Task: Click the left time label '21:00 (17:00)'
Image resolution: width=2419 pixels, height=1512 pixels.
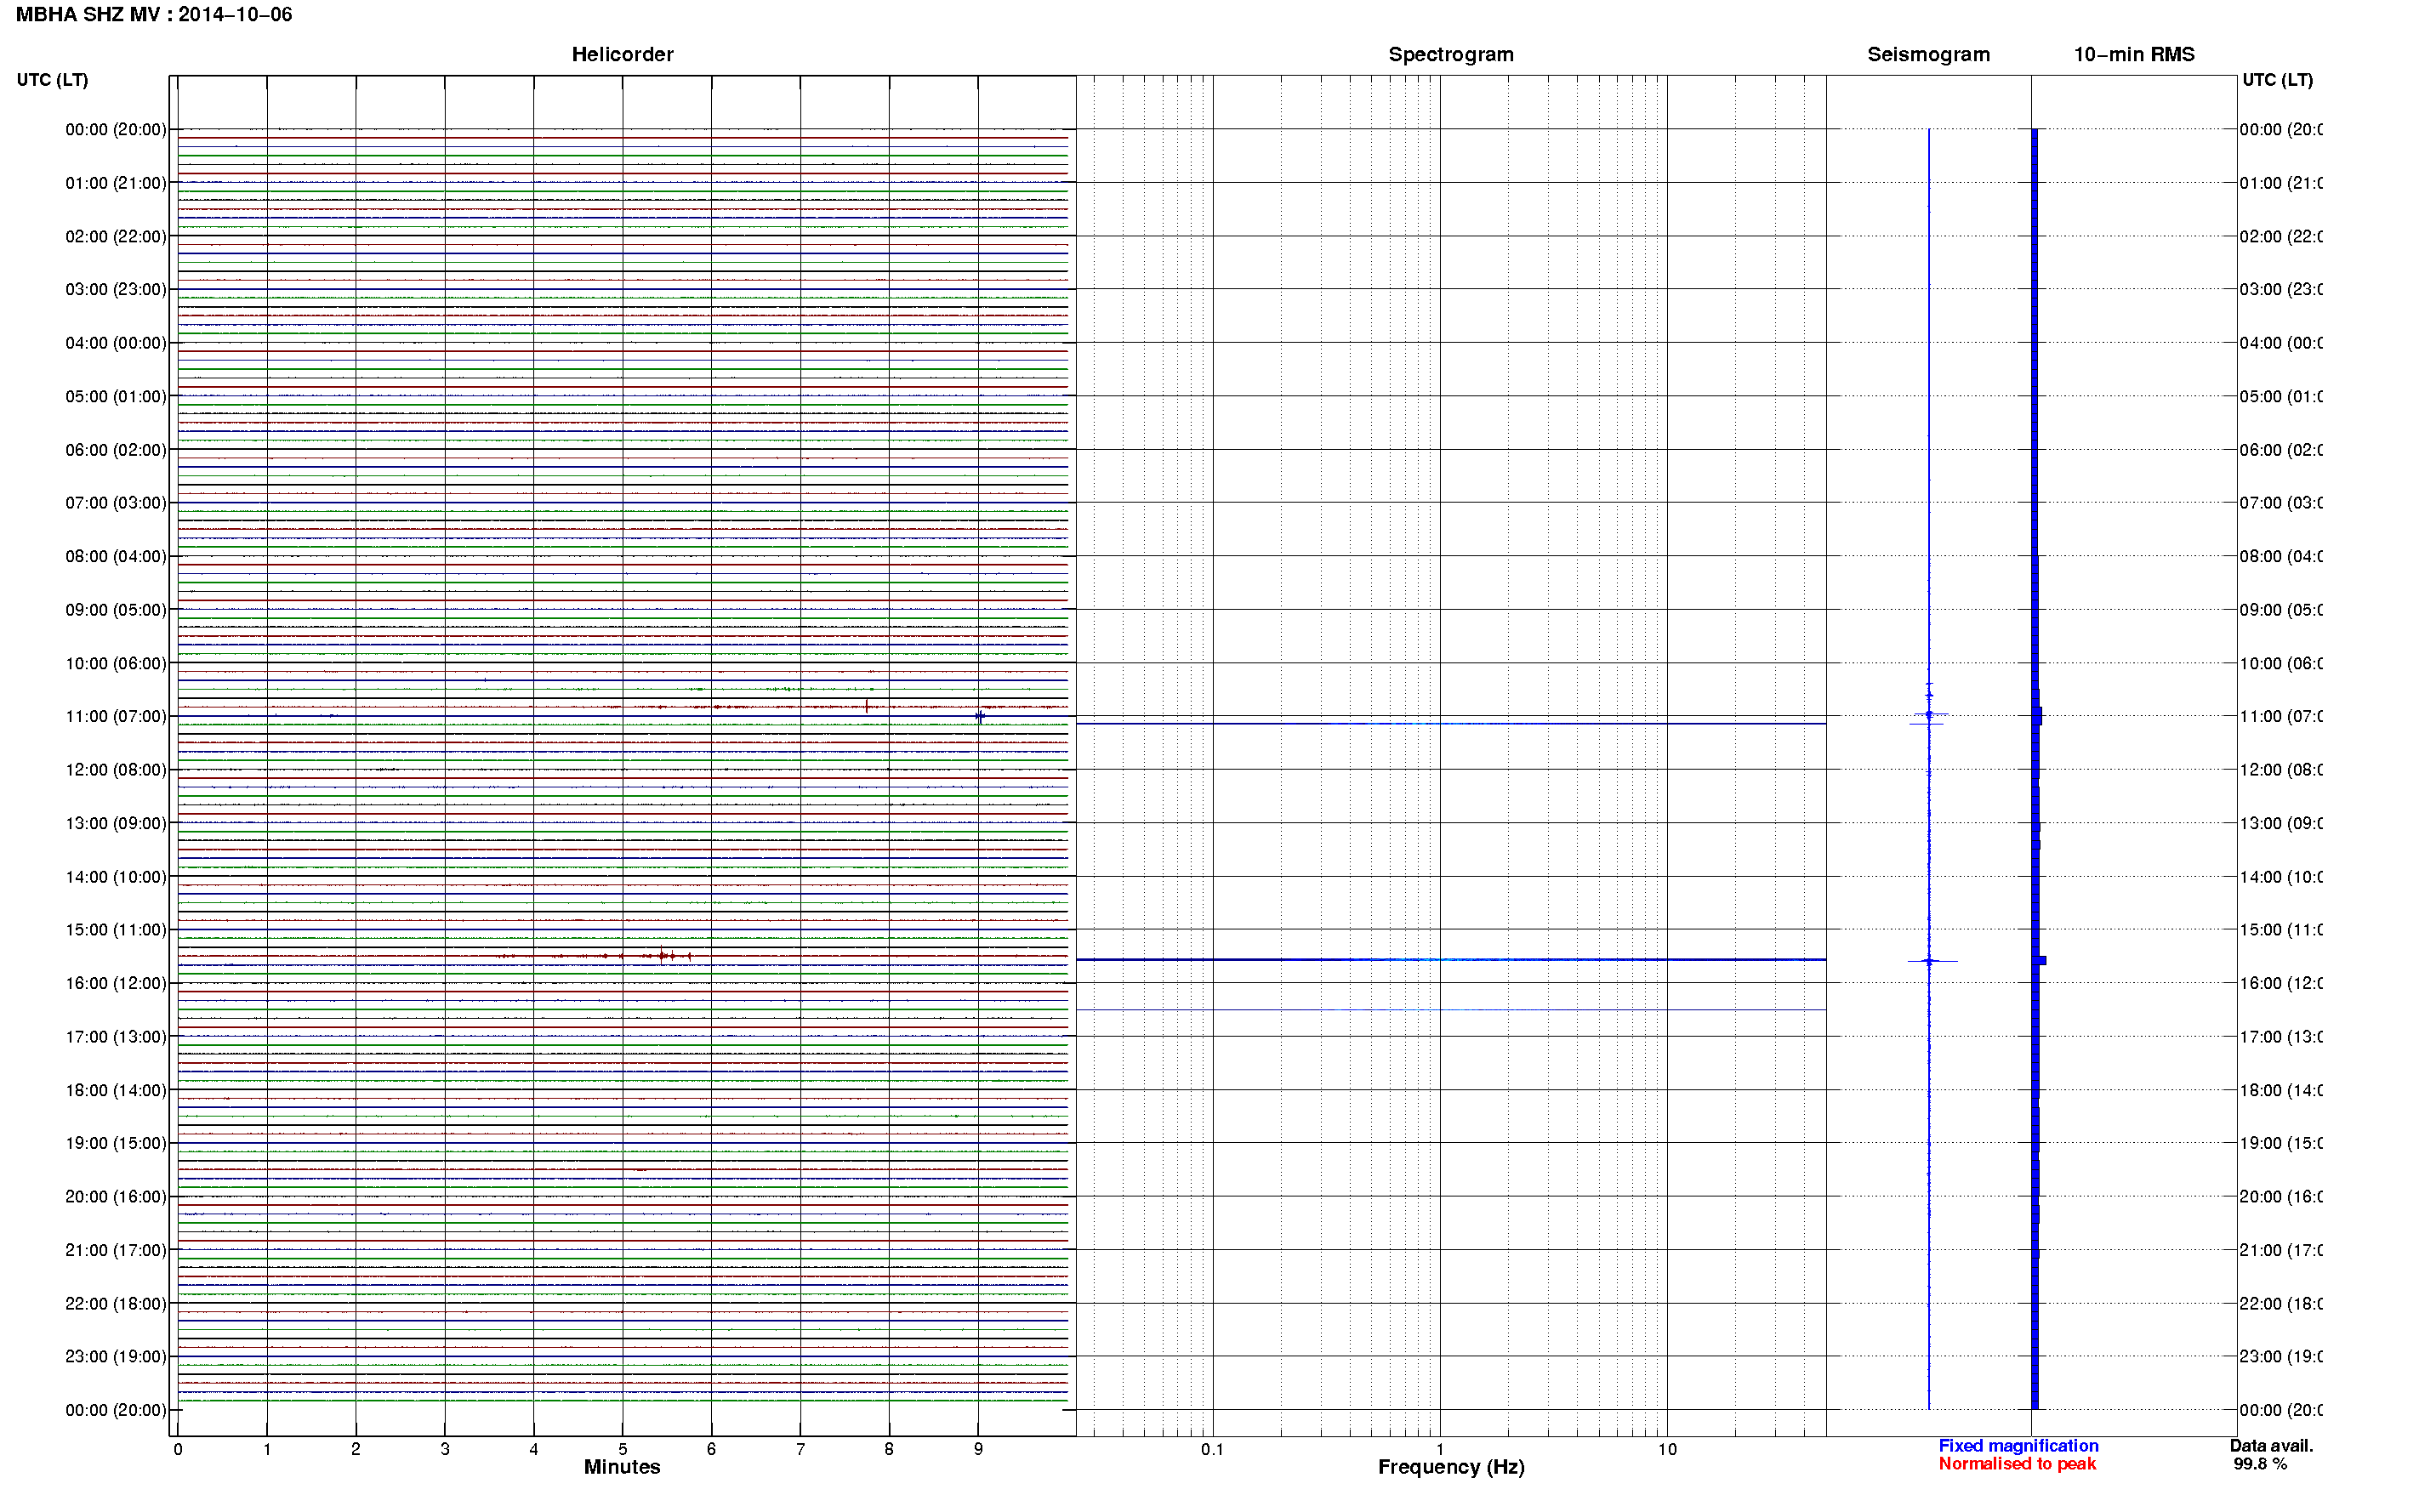Action: pyautogui.click(x=116, y=1250)
